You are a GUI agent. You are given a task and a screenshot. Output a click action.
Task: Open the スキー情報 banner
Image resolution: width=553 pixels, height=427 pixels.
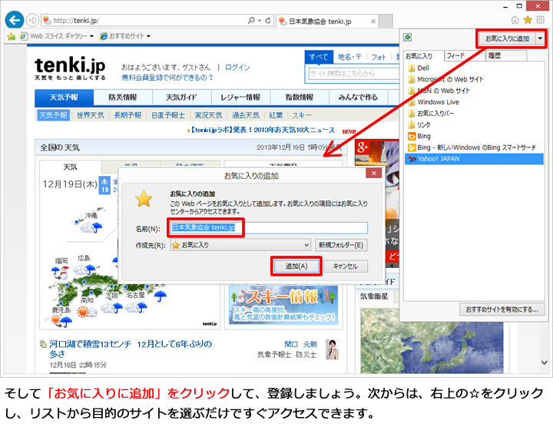283,305
